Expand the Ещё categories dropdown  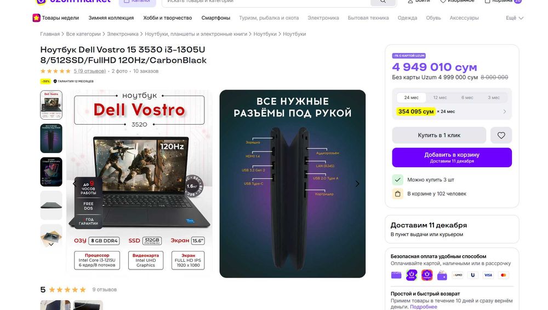(x=514, y=18)
